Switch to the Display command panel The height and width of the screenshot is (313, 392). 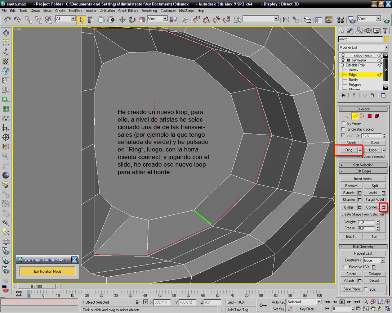pos(376,31)
